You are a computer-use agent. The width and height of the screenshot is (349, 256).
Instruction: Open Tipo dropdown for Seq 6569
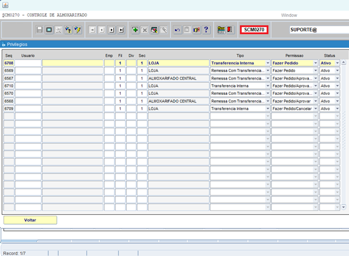268,71
